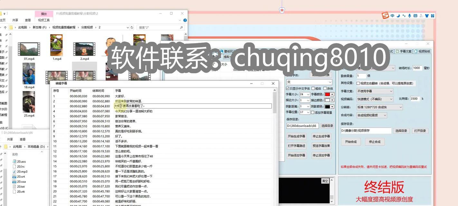Open 字幕文案 dropdown 不使用字幕
The height and width of the screenshot is (206, 458).
(x=375, y=91)
